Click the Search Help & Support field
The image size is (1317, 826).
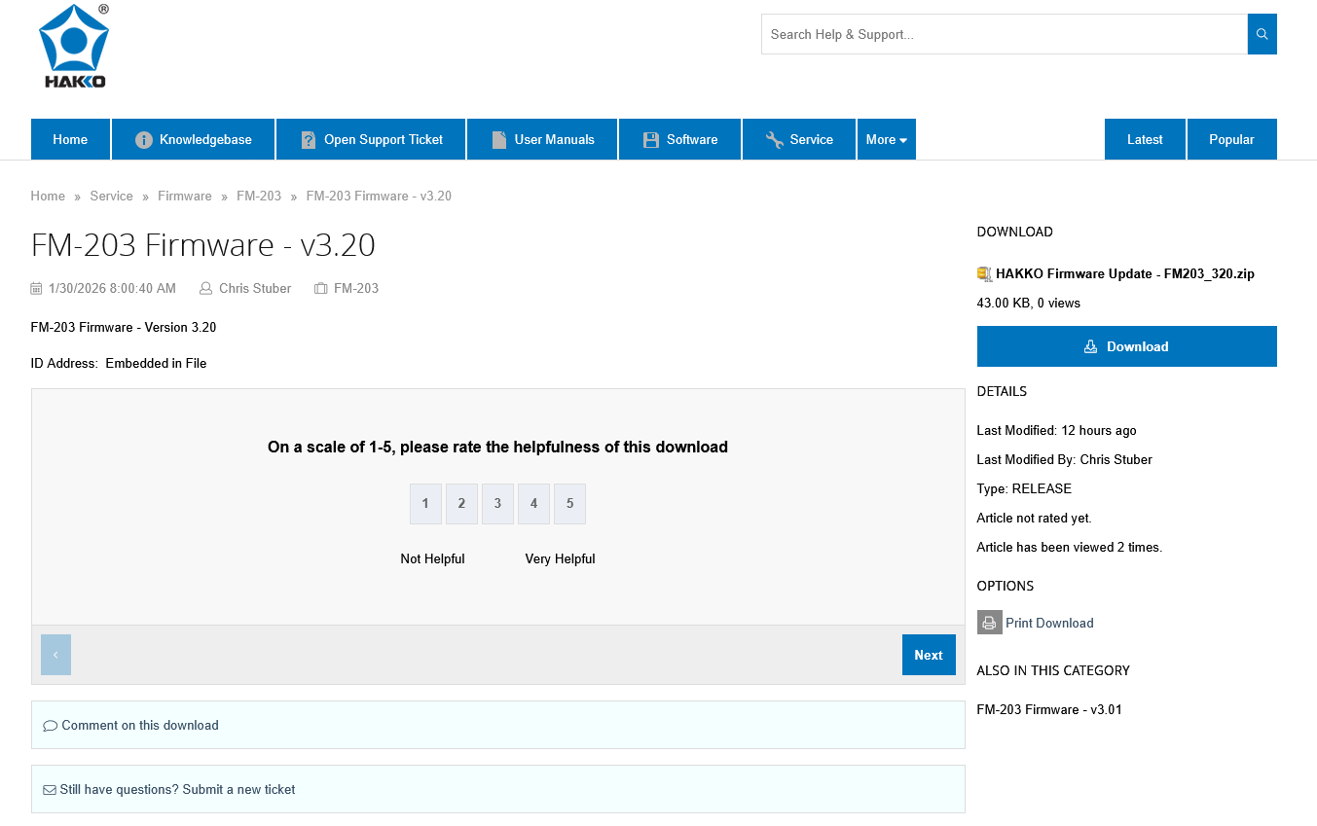(1003, 34)
